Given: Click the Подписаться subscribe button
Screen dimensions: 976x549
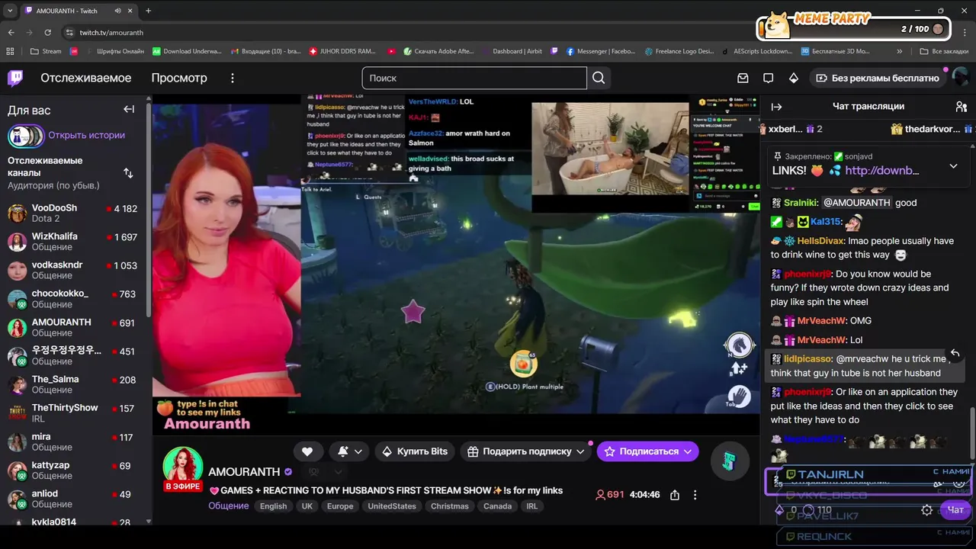Looking at the screenshot, I should click(x=648, y=451).
